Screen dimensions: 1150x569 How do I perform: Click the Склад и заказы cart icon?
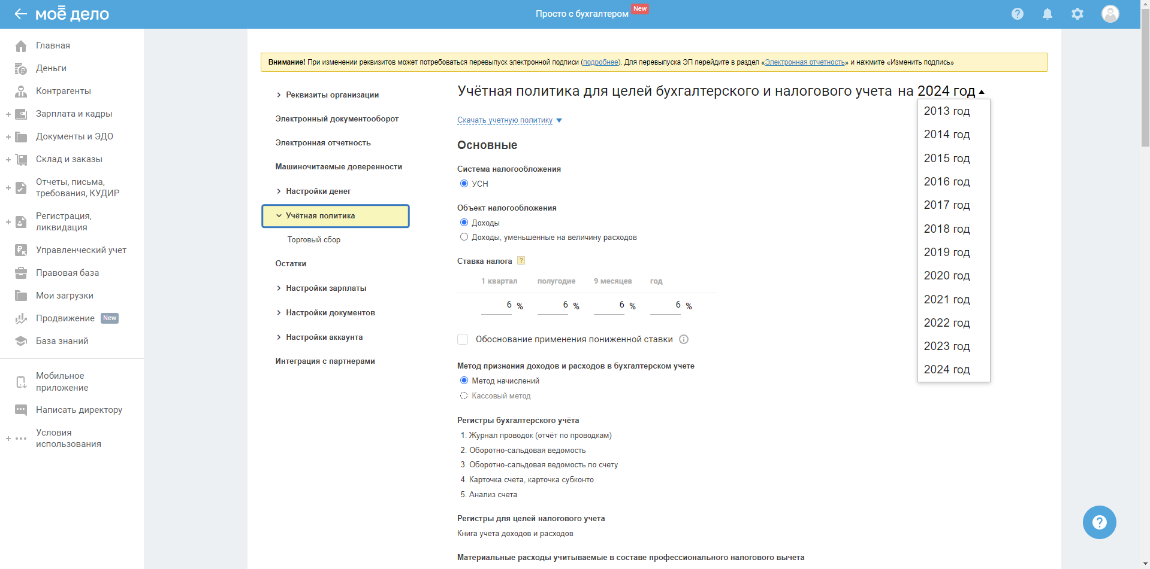[x=21, y=160]
